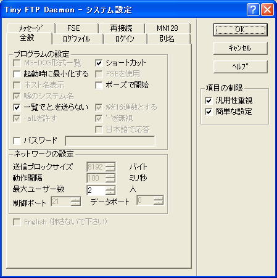Switch to the 再接続 tab
This screenshot has width=277, height=278.
coord(122,28)
